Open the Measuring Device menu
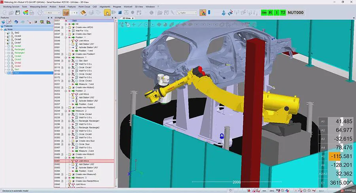This screenshot has width=356, height=193. click(39, 7)
